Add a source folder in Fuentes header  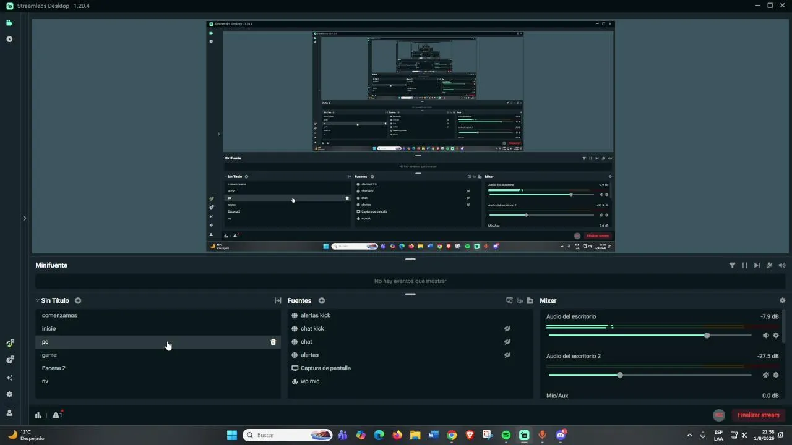click(530, 301)
